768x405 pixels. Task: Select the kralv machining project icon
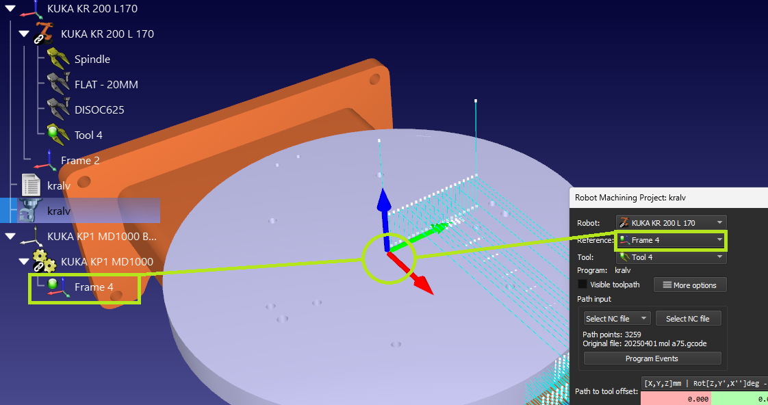[31, 211]
